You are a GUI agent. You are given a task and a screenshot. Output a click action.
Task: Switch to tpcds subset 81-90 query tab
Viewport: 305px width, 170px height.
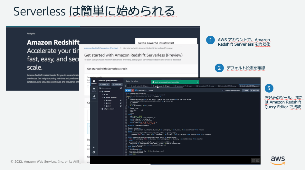click(162, 86)
